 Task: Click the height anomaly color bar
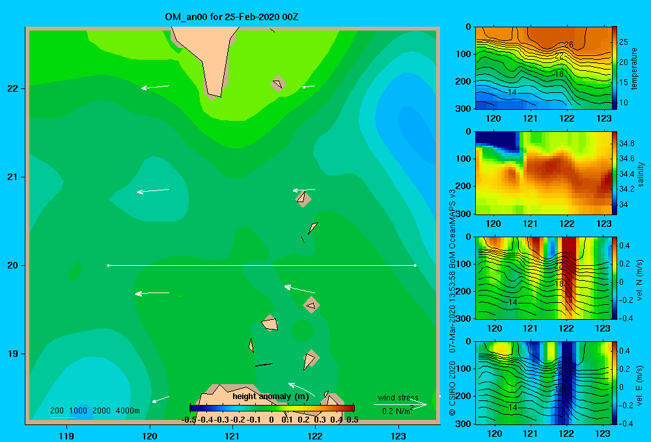272,408
